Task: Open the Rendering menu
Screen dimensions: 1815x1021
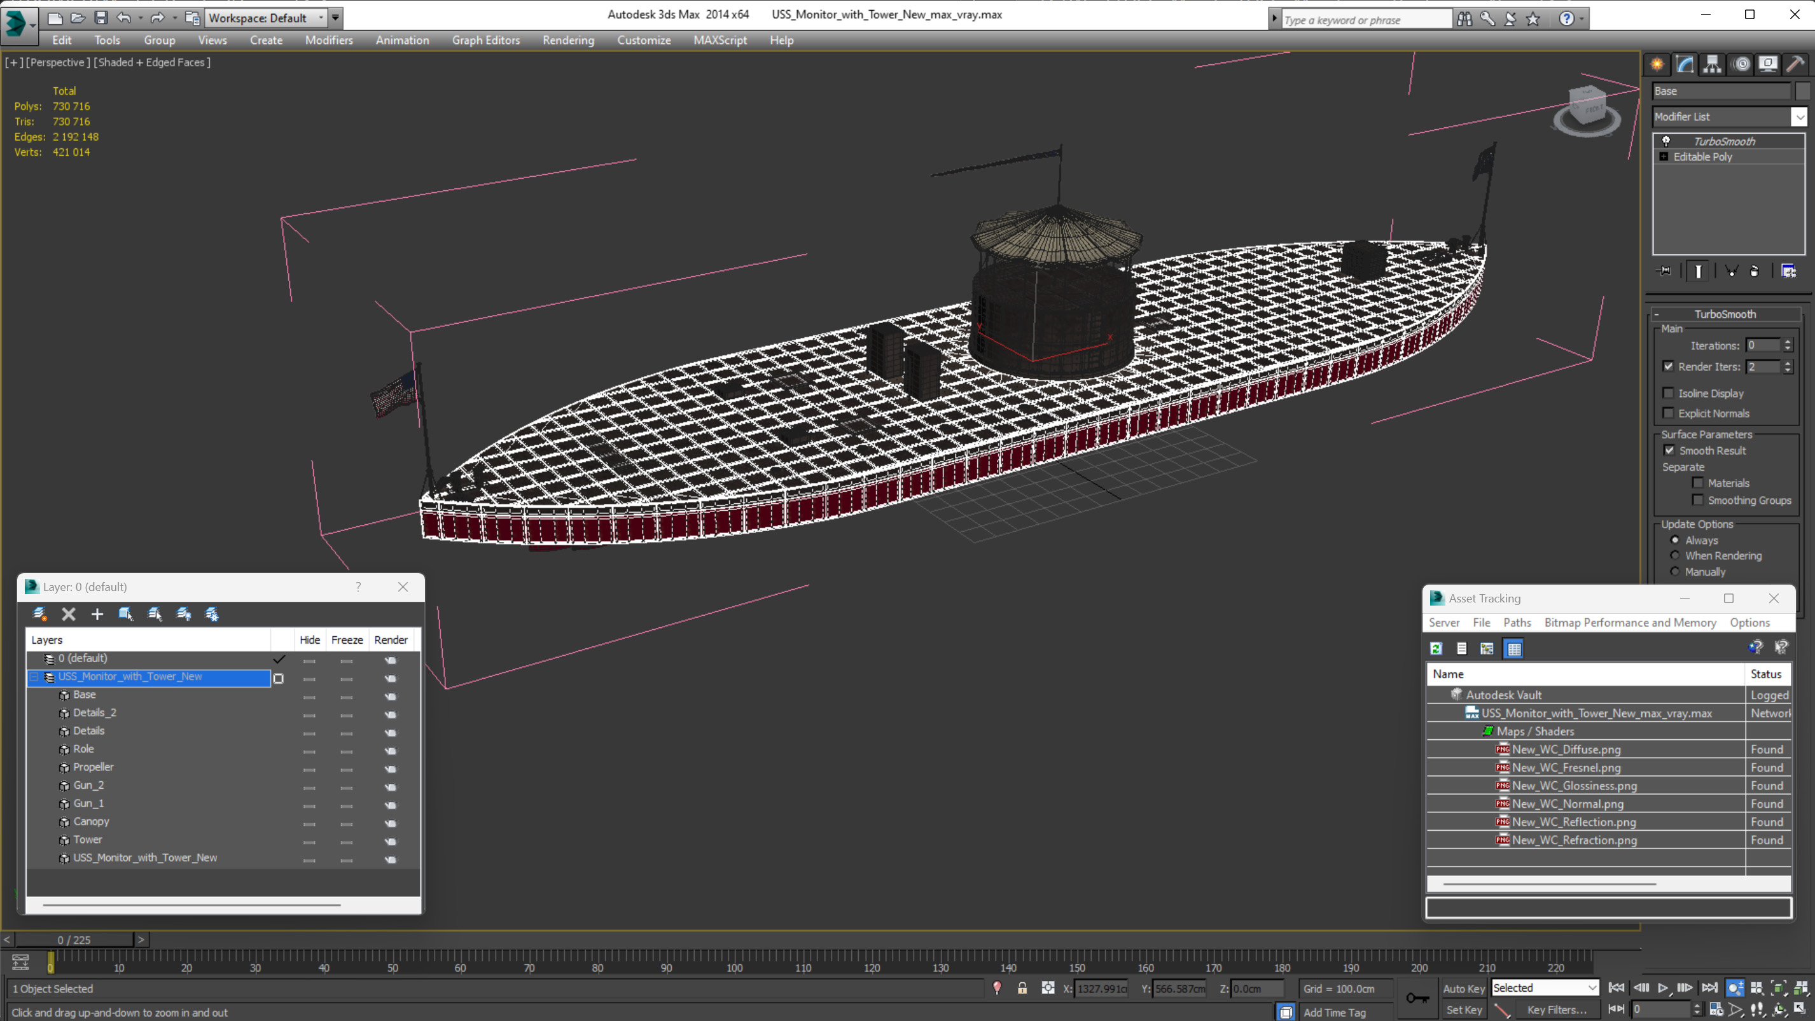Action: (569, 40)
